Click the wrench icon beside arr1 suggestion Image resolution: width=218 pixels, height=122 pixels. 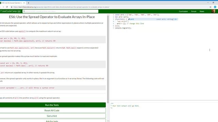(129, 19)
